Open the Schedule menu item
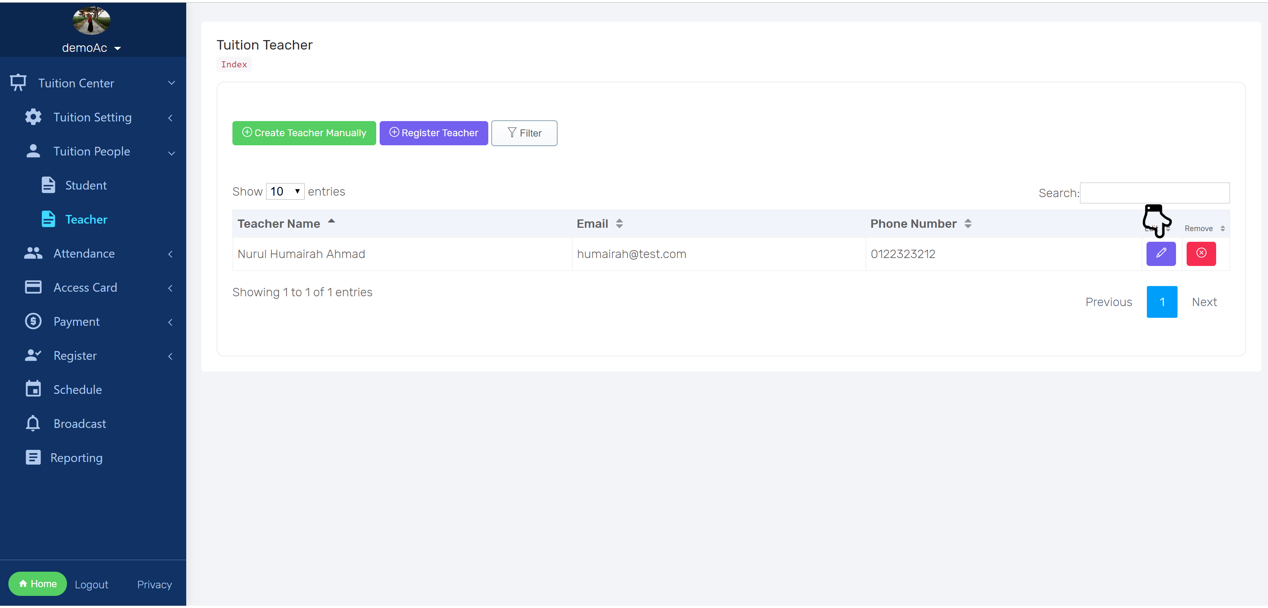 pyautogui.click(x=78, y=390)
